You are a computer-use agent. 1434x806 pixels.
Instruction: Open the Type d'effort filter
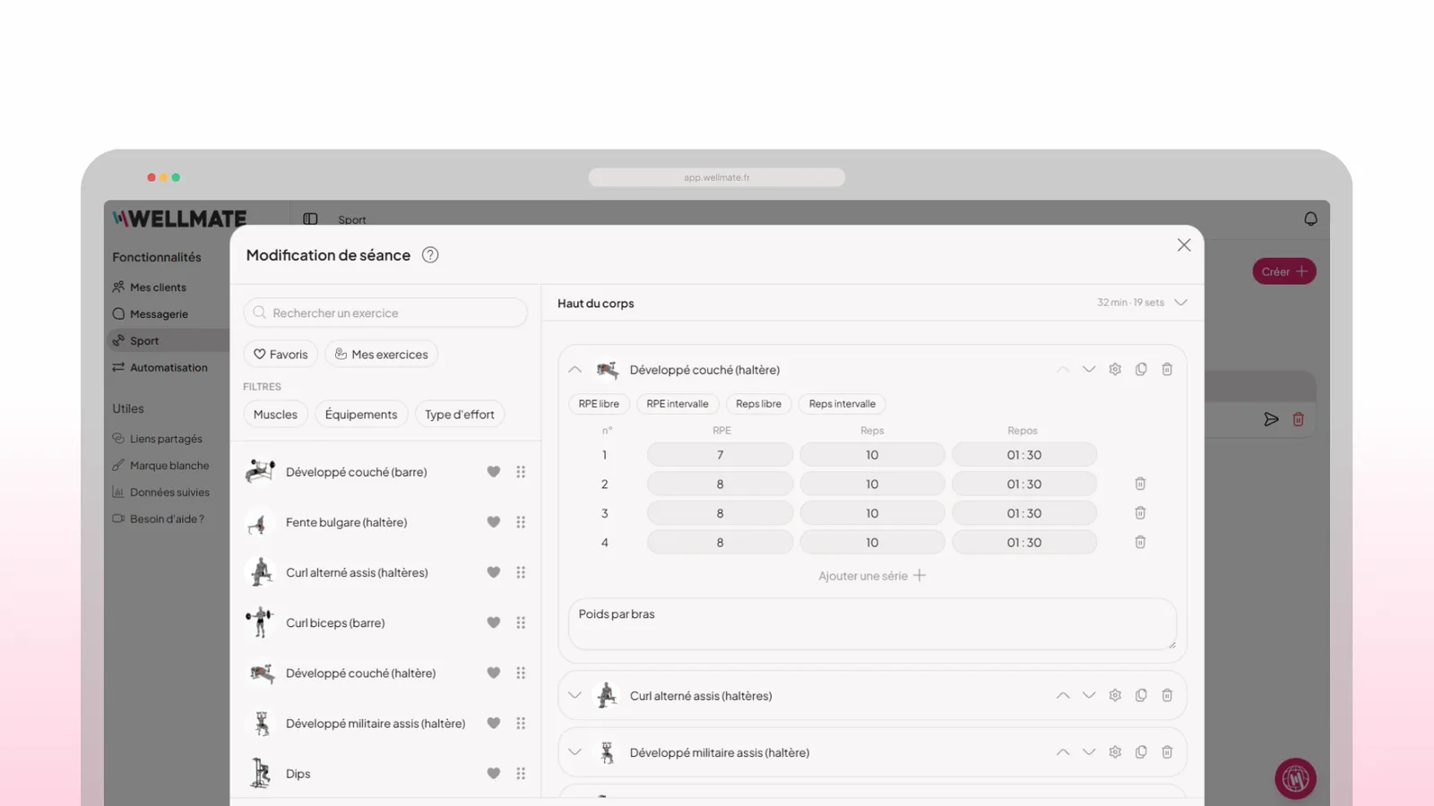click(460, 415)
